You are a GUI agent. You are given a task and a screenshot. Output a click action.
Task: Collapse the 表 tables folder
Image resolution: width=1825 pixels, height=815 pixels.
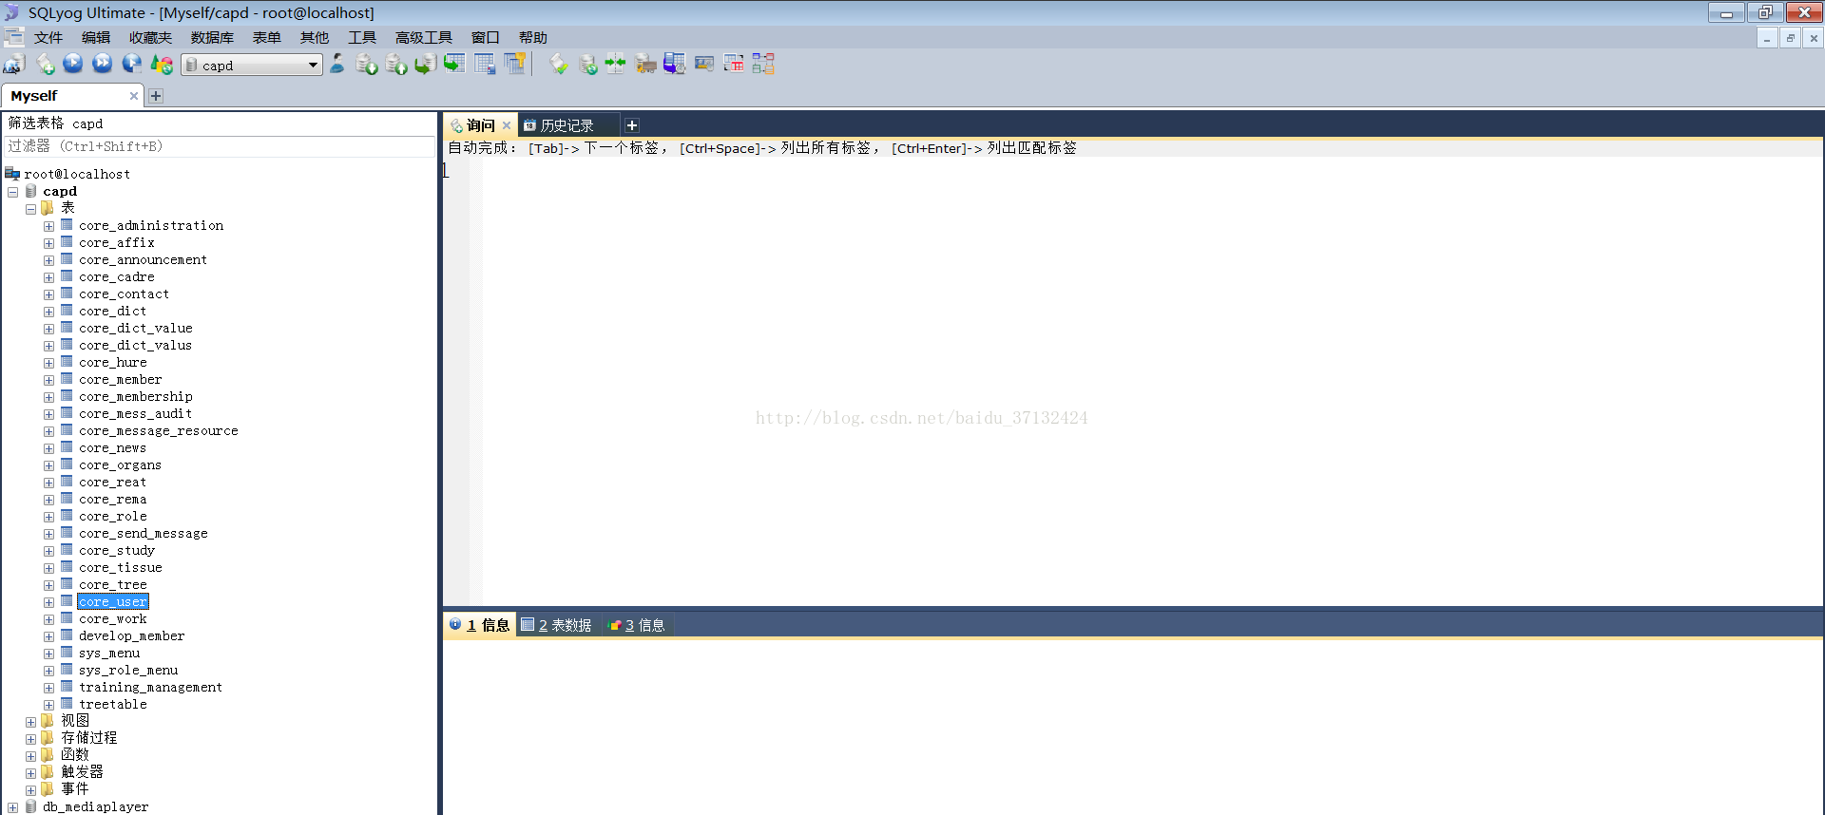pyautogui.click(x=31, y=209)
